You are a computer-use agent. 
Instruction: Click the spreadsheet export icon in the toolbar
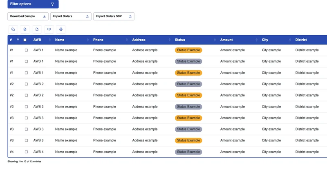point(25,29)
